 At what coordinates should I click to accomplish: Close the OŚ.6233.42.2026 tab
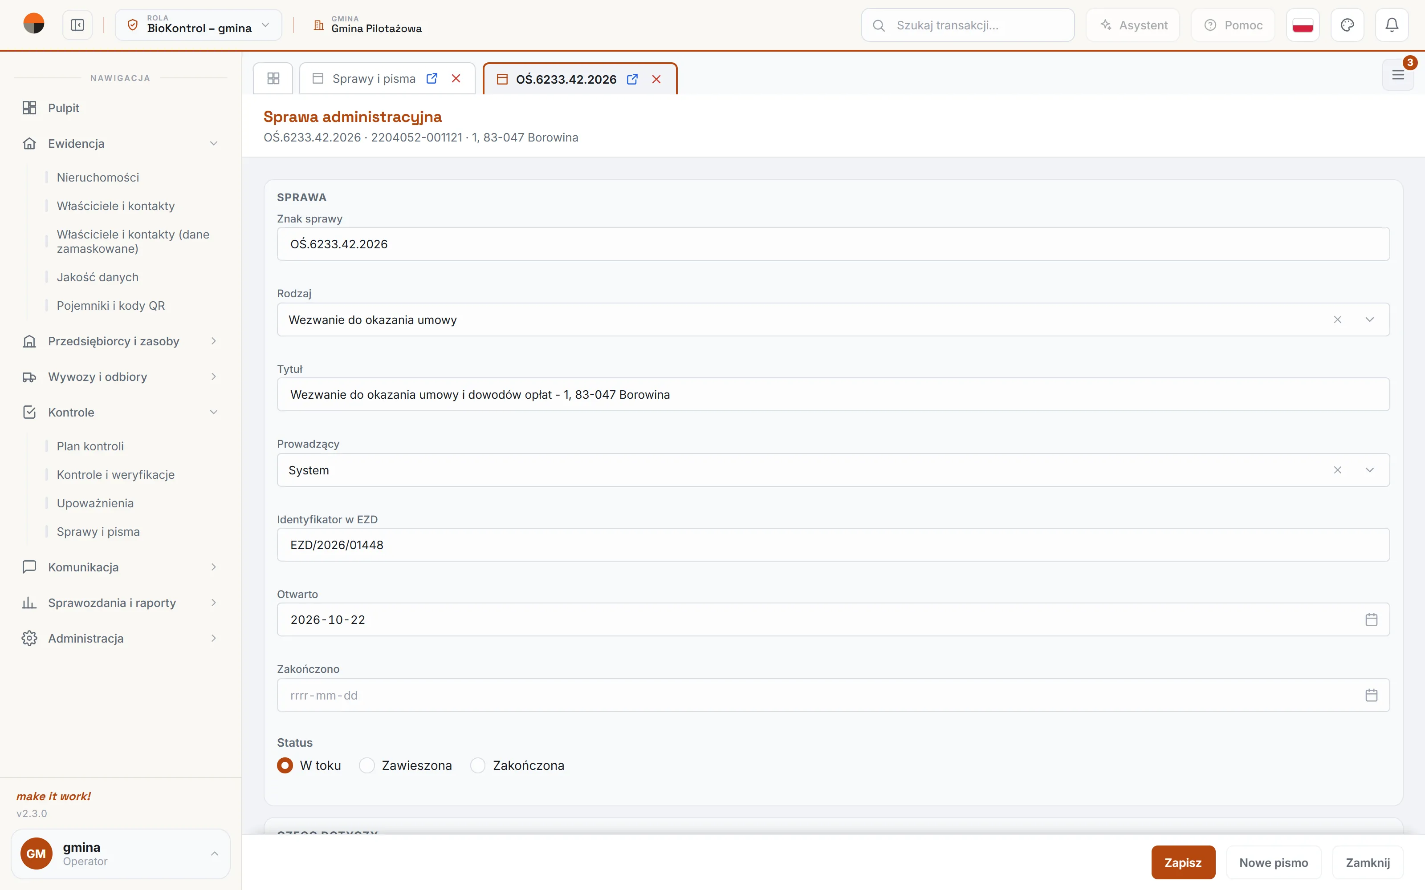click(656, 79)
